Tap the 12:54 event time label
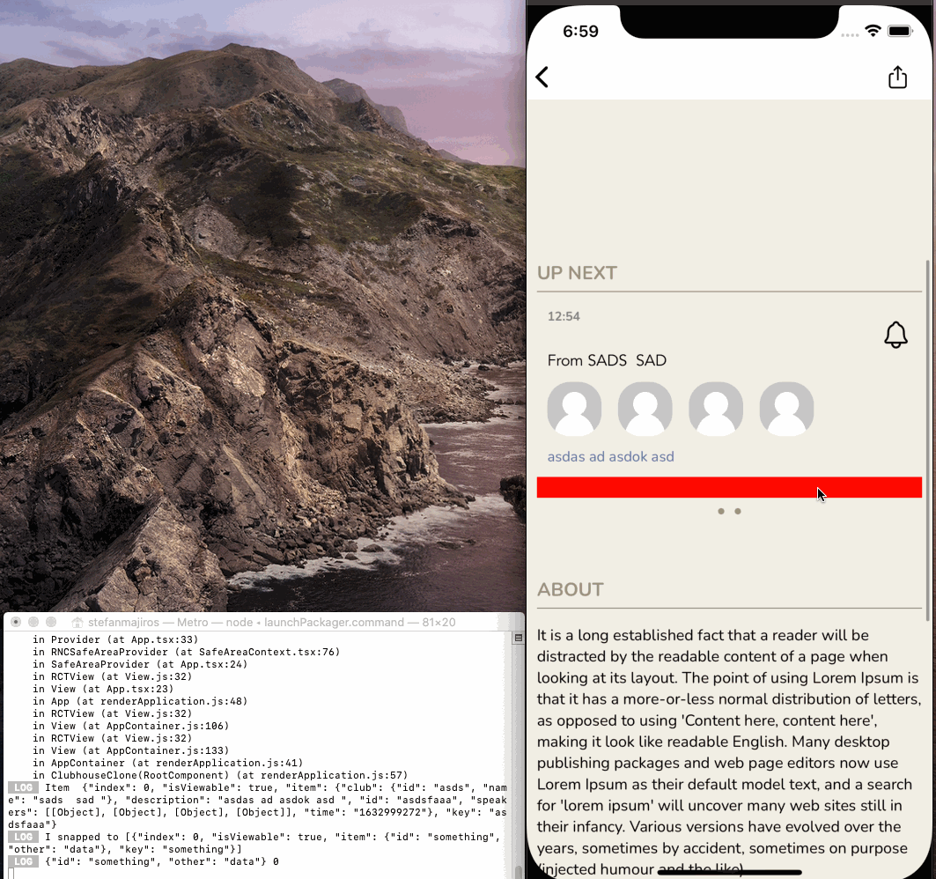The height and width of the screenshot is (879, 936). (564, 316)
